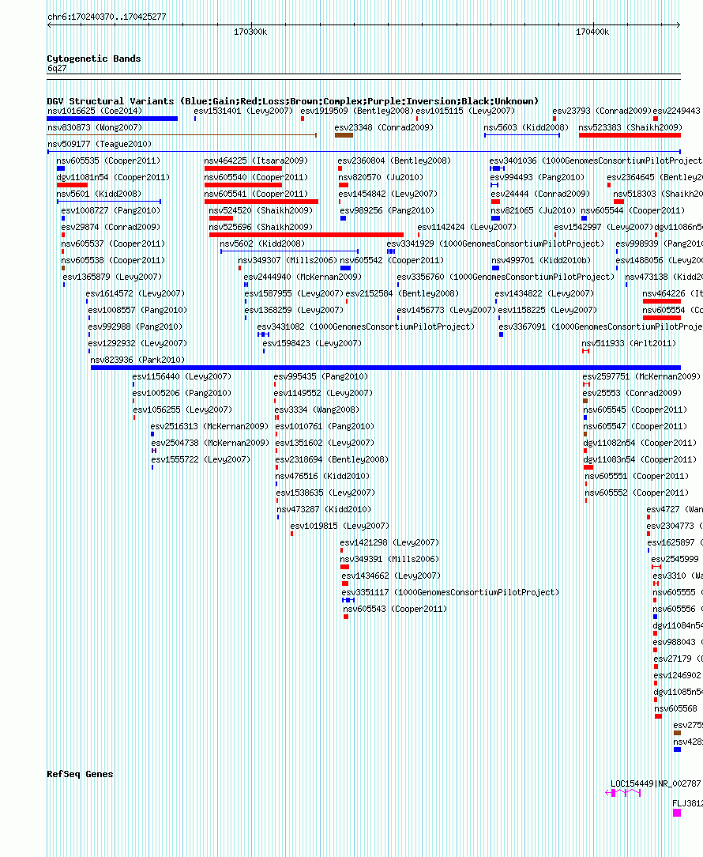Click esv24444 (Conrad2009) label

point(540,194)
